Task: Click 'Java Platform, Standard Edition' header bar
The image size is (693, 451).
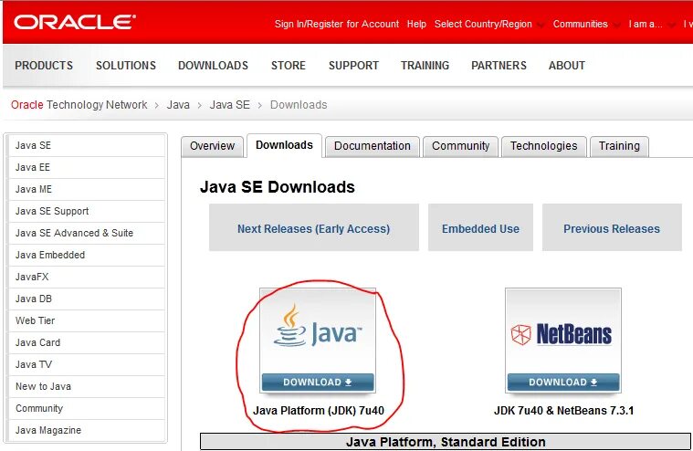Action: tap(446, 442)
